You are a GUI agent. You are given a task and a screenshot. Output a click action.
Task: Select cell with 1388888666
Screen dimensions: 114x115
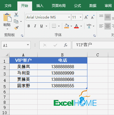click(x=62, y=79)
